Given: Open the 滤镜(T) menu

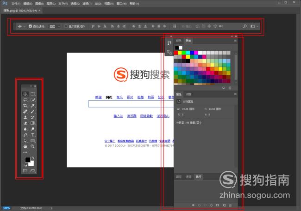Looking at the screenshot, I should (x=87, y=4).
